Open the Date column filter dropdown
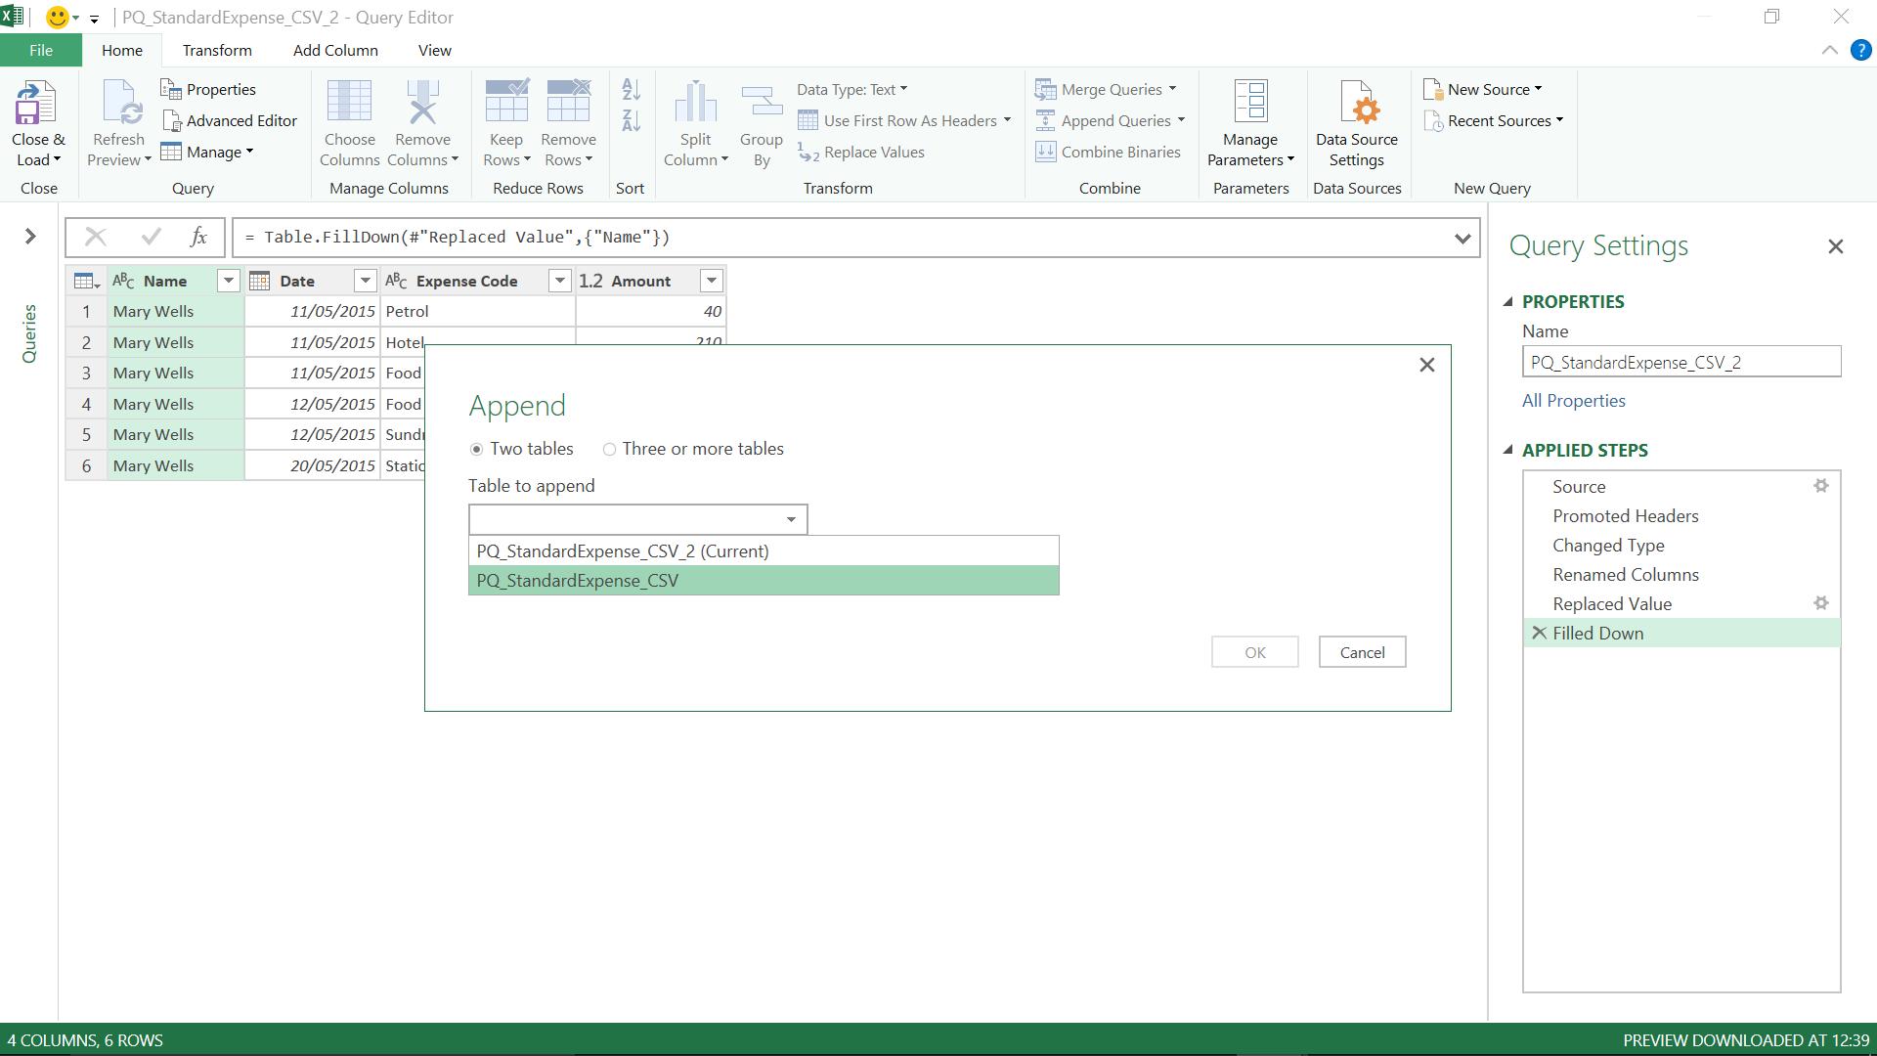The image size is (1877, 1056). [365, 282]
